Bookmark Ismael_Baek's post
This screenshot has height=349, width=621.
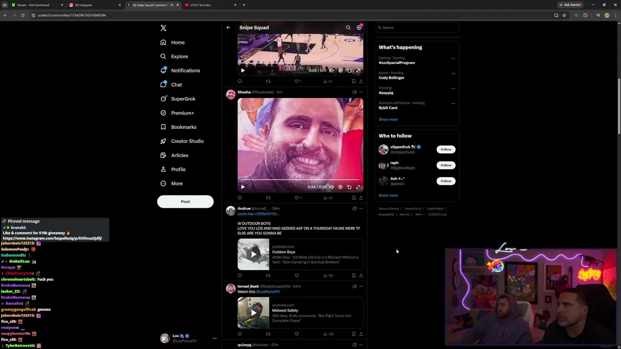(353, 334)
